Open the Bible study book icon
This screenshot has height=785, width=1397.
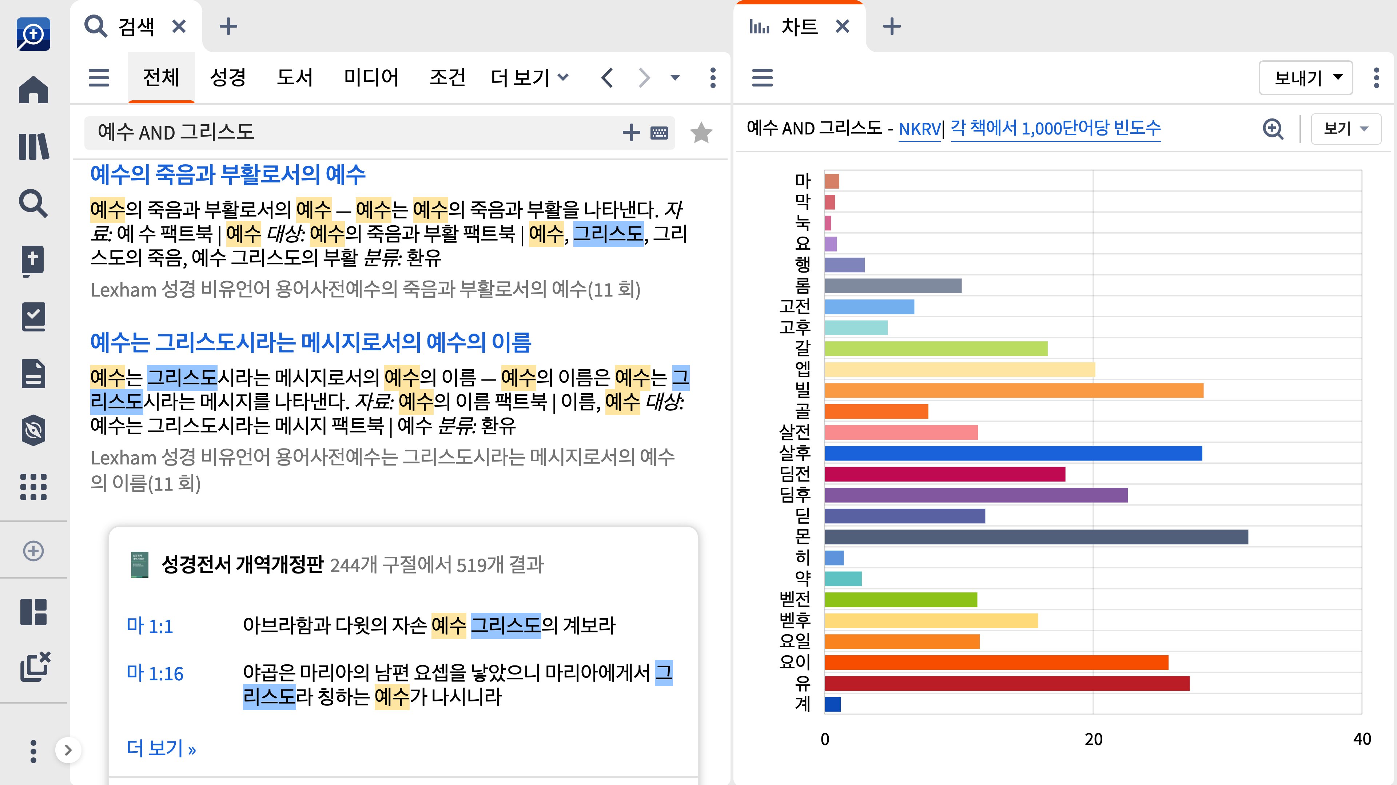(33, 261)
